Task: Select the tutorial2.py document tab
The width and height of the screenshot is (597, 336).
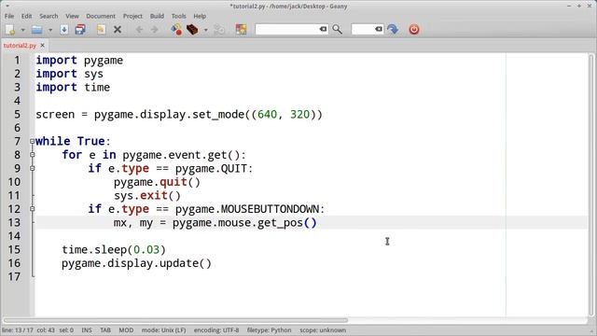Action: [x=20, y=46]
